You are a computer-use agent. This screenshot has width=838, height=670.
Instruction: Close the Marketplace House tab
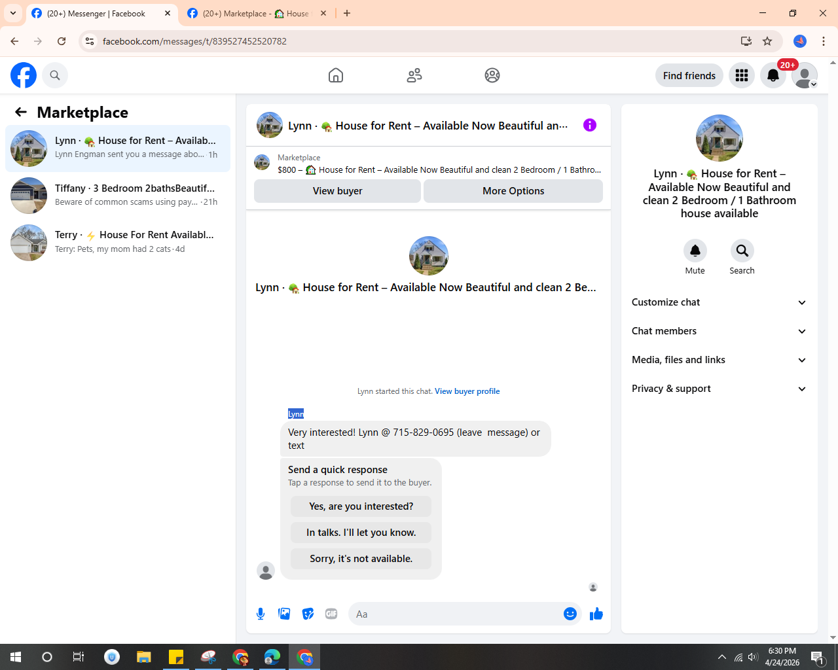(323, 13)
